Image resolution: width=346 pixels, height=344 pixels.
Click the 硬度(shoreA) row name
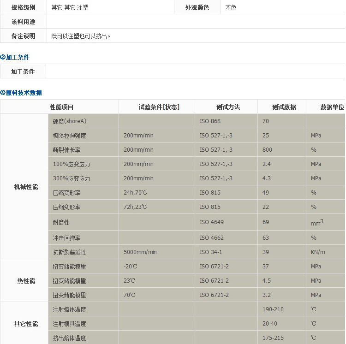point(70,121)
